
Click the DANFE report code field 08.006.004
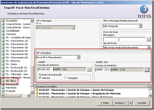point(45,69)
